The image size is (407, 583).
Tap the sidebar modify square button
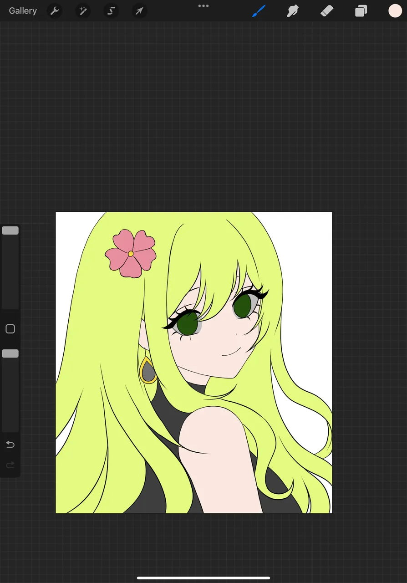coord(10,329)
